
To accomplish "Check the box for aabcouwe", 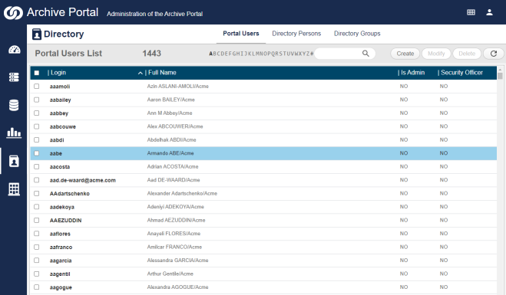I will tap(36, 126).
